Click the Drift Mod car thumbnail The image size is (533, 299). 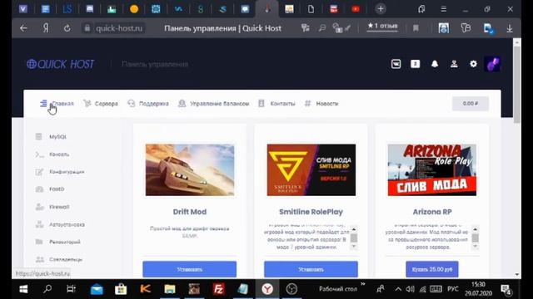(190, 169)
